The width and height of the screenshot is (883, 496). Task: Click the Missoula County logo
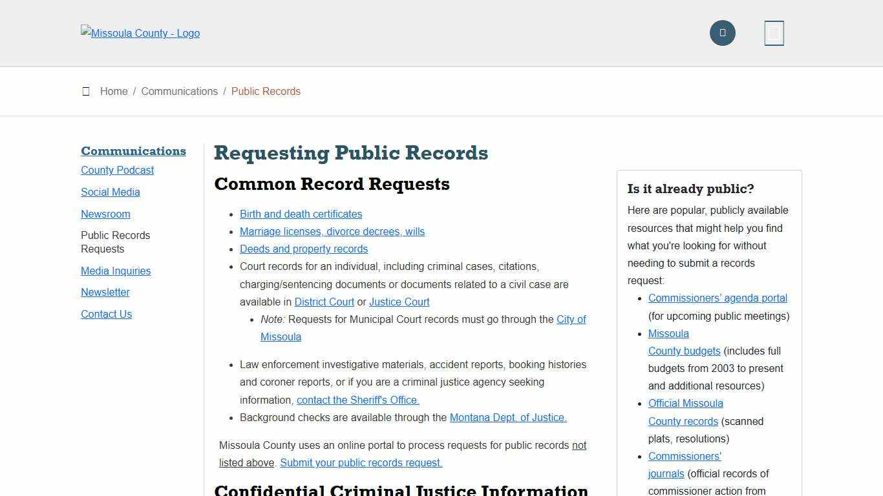140,33
